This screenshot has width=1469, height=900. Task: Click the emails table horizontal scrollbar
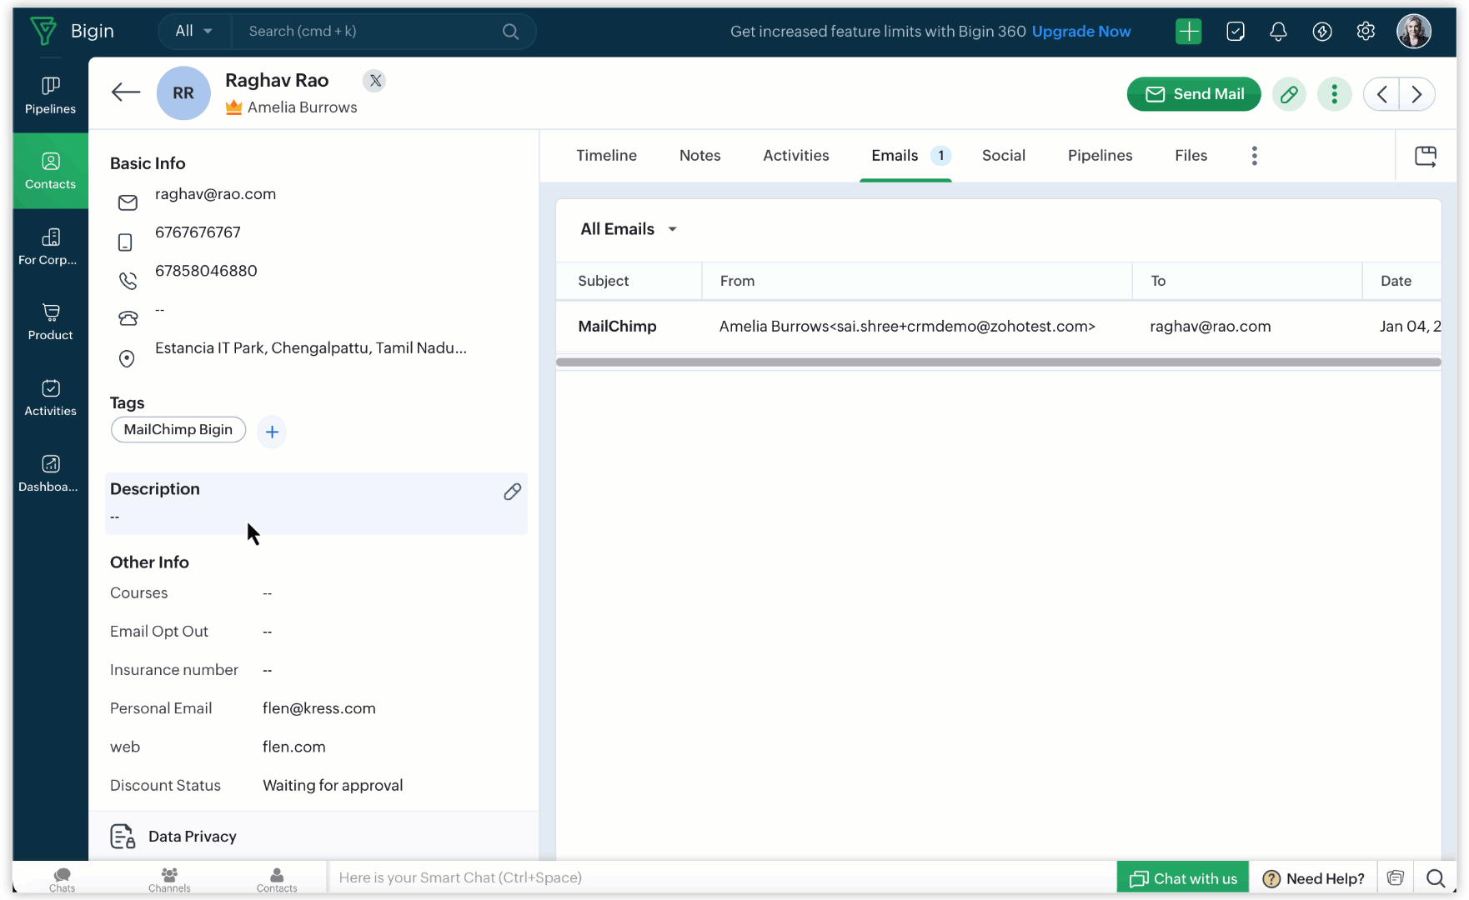click(x=999, y=362)
